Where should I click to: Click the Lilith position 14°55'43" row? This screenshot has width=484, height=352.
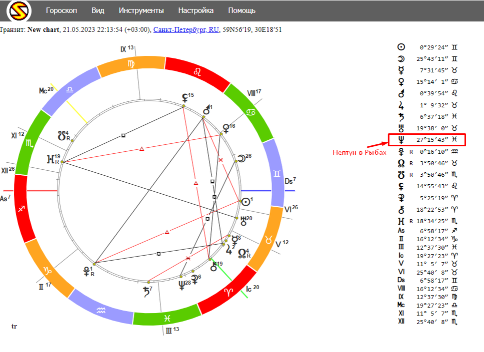427,186
